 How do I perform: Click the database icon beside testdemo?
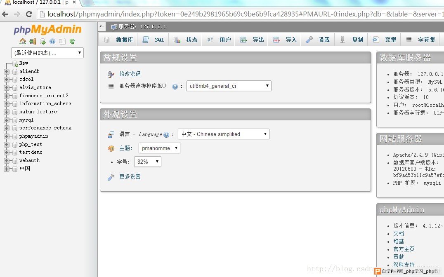coord(15,153)
